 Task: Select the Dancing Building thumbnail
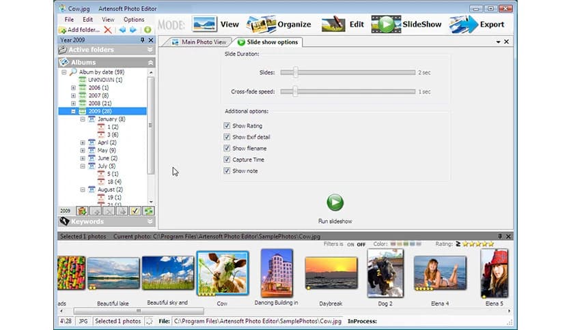point(277,273)
